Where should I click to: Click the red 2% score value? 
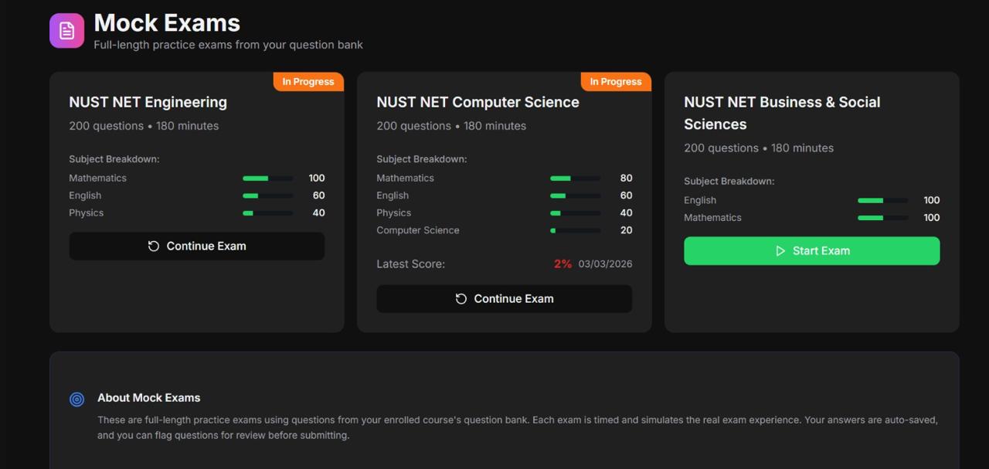point(562,264)
